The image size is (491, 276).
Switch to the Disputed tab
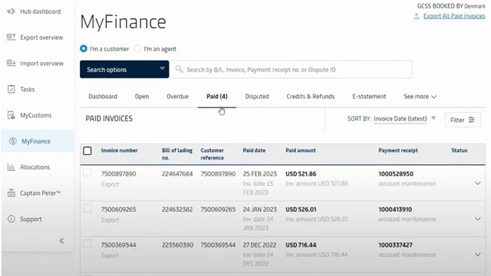tap(256, 97)
